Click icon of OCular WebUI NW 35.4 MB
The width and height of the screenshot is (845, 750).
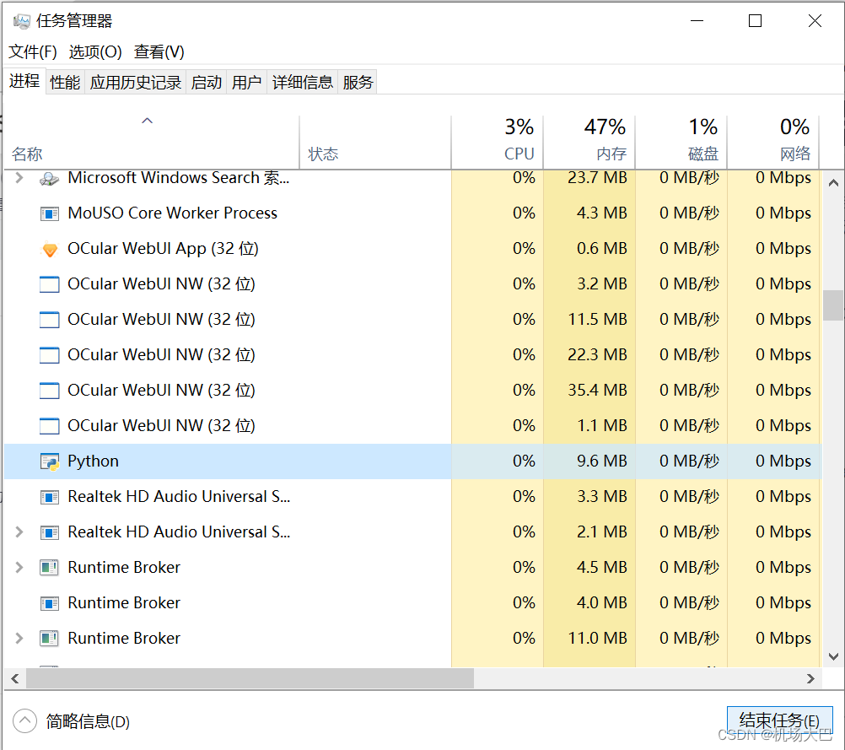(x=50, y=391)
